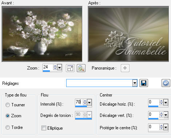
Task: Click the crosshair center marker in Avant preview
Action: point(42,34)
